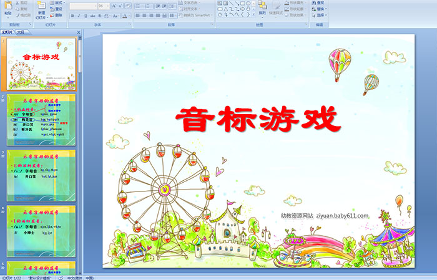Screen dimensions: 437x280
Task: Click the Quick Styles (快速样式) button
Action: tap(276, 8)
